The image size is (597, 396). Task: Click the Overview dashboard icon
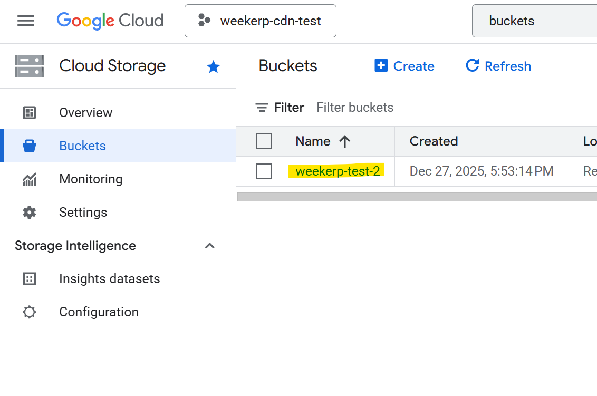click(x=30, y=112)
